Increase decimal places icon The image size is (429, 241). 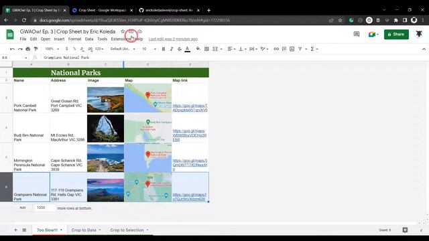coord(90,49)
